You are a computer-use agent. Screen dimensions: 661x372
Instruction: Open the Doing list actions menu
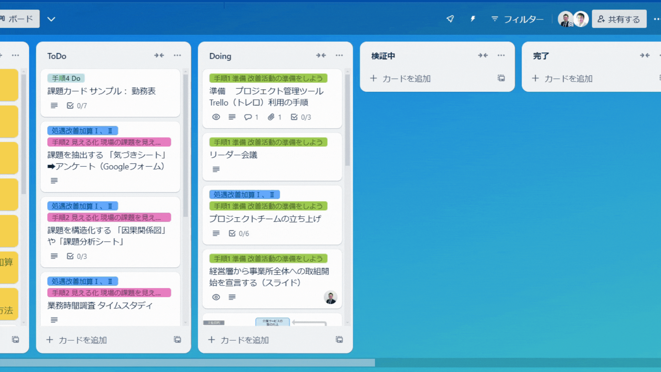tap(339, 55)
